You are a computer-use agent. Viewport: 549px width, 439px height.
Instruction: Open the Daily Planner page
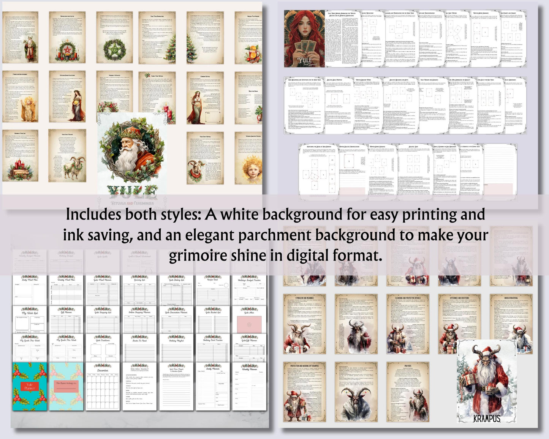pyautogui.click(x=212, y=386)
